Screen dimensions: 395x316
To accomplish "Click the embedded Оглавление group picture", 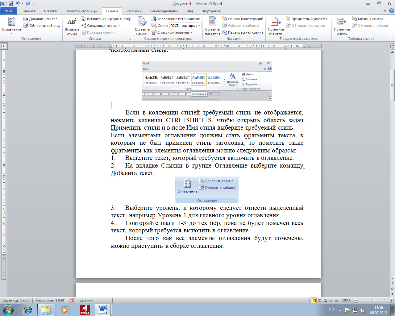I will click(207, 190).
